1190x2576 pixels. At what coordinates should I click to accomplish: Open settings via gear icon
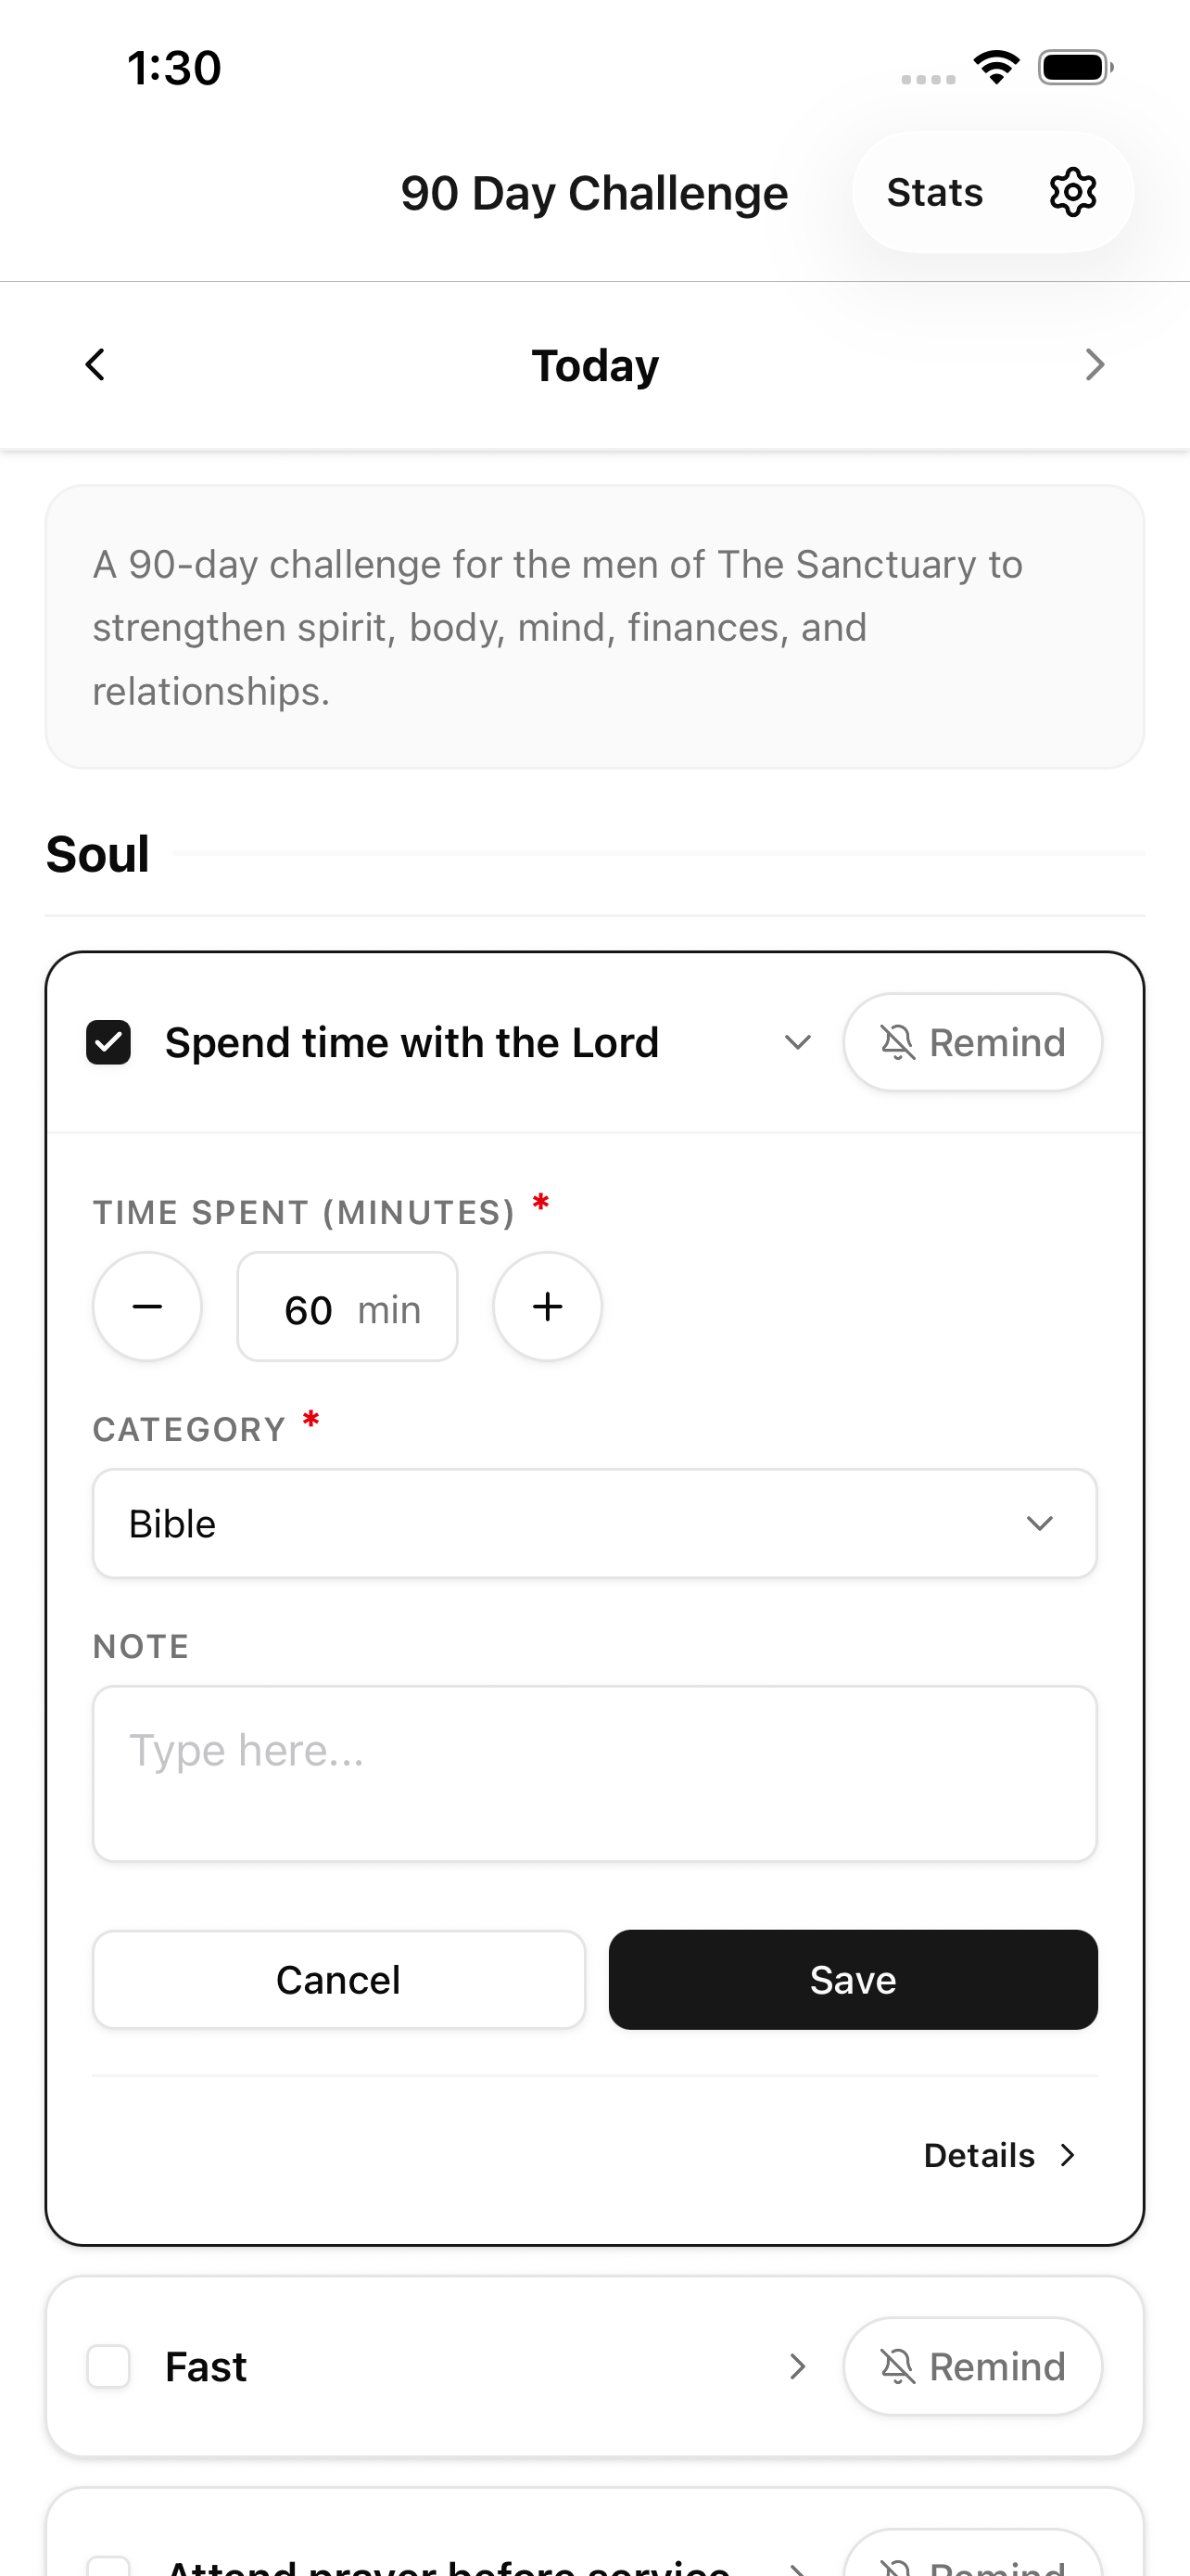1072,192
